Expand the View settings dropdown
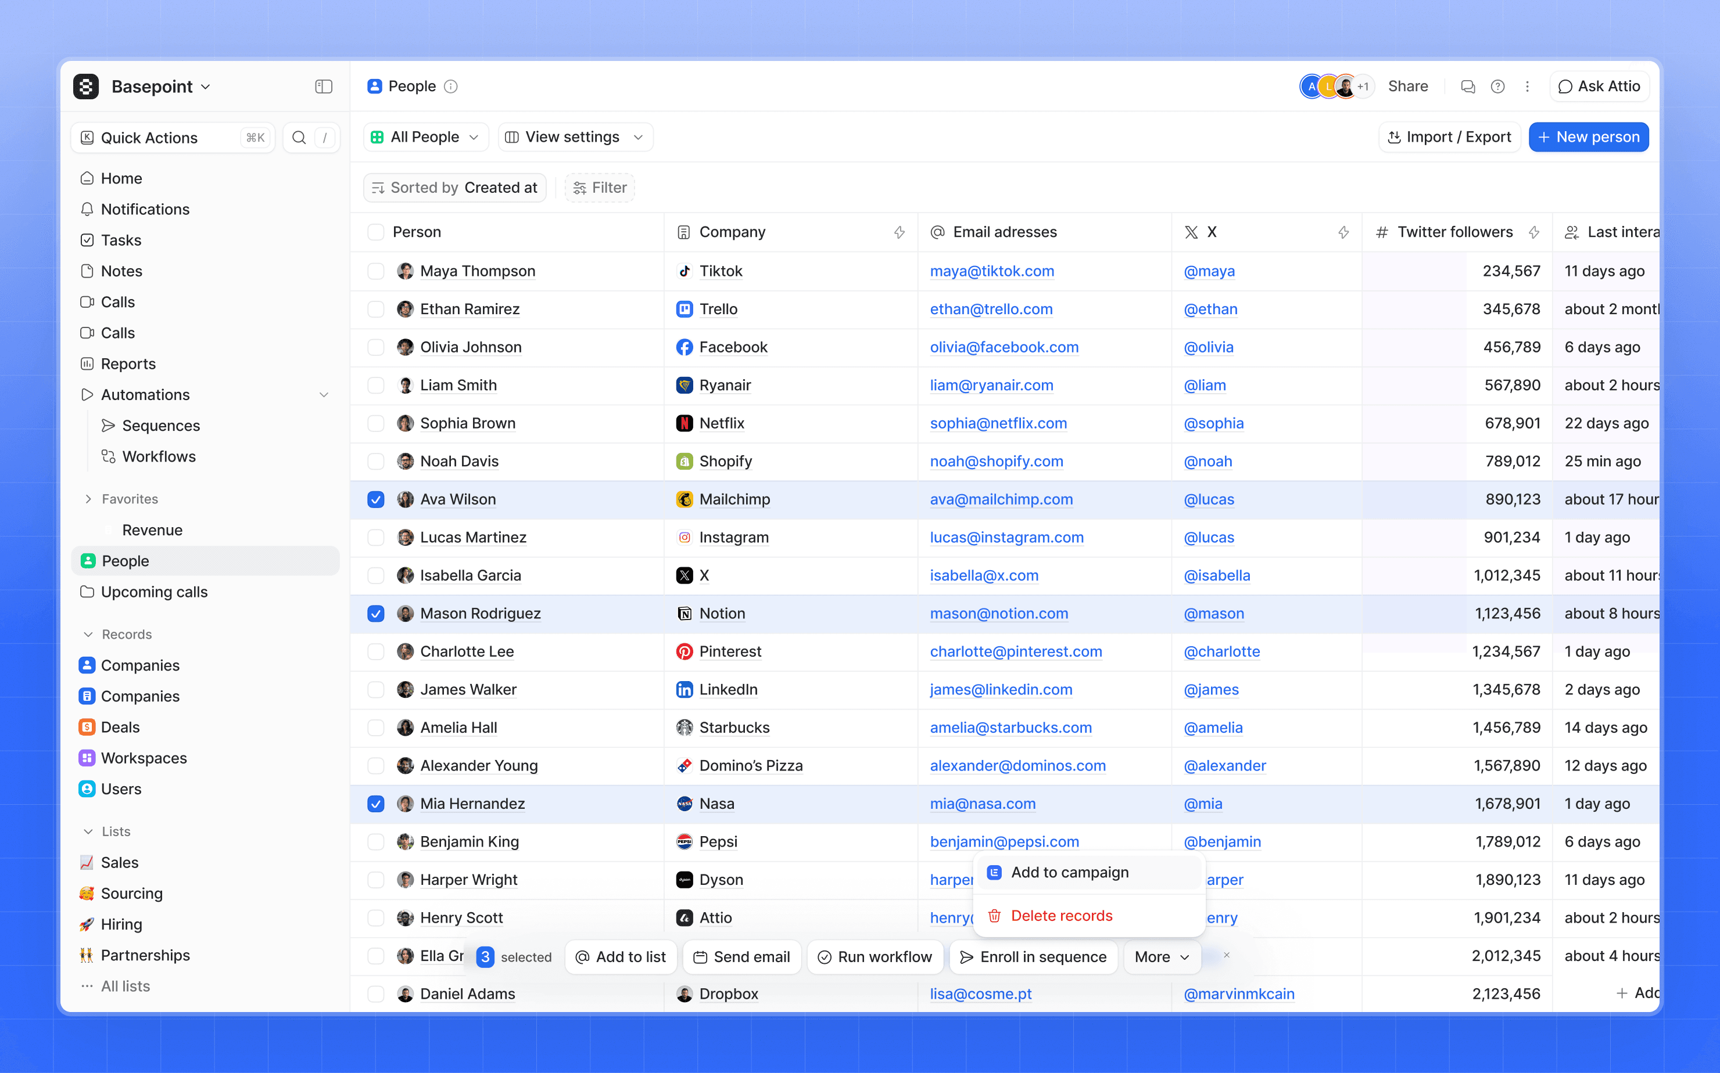Viewport: 1720px width, 1073px height. tap(575, 137)
